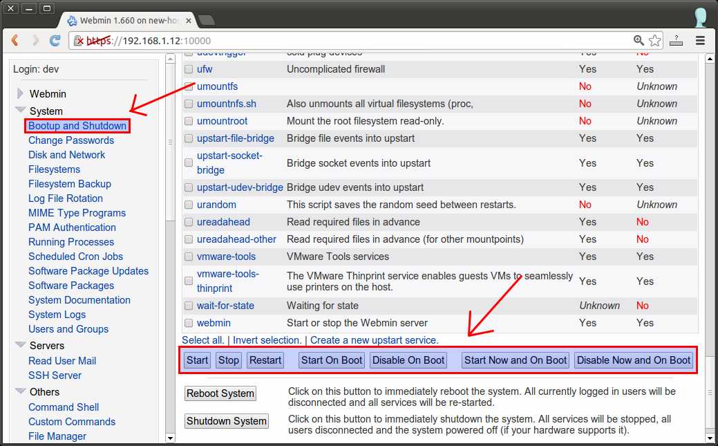Bookmark this page with star icon

pyautogui.click(x=655, y=40)
